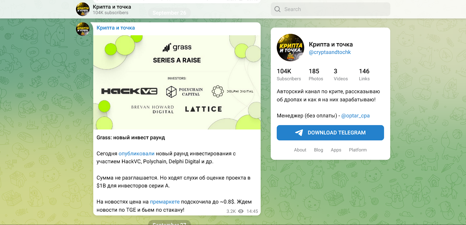Screen dimensions: 466x225
Task: Open the About footer link
Action: (300, 150)
